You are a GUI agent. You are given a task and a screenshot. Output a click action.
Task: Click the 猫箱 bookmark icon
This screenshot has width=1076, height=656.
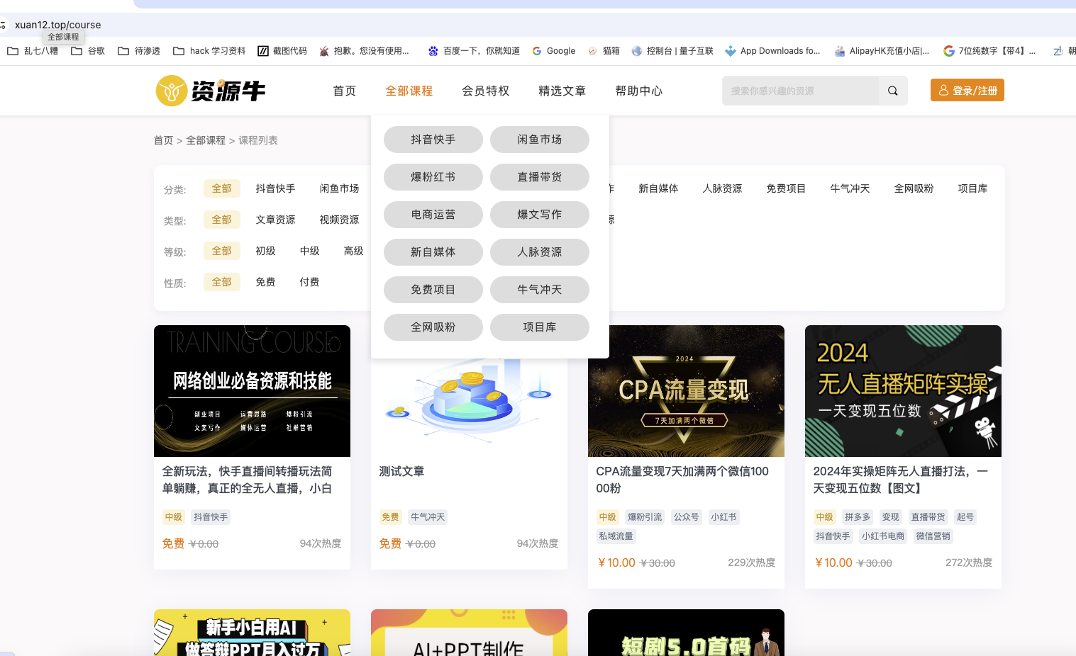pos(592,50)
